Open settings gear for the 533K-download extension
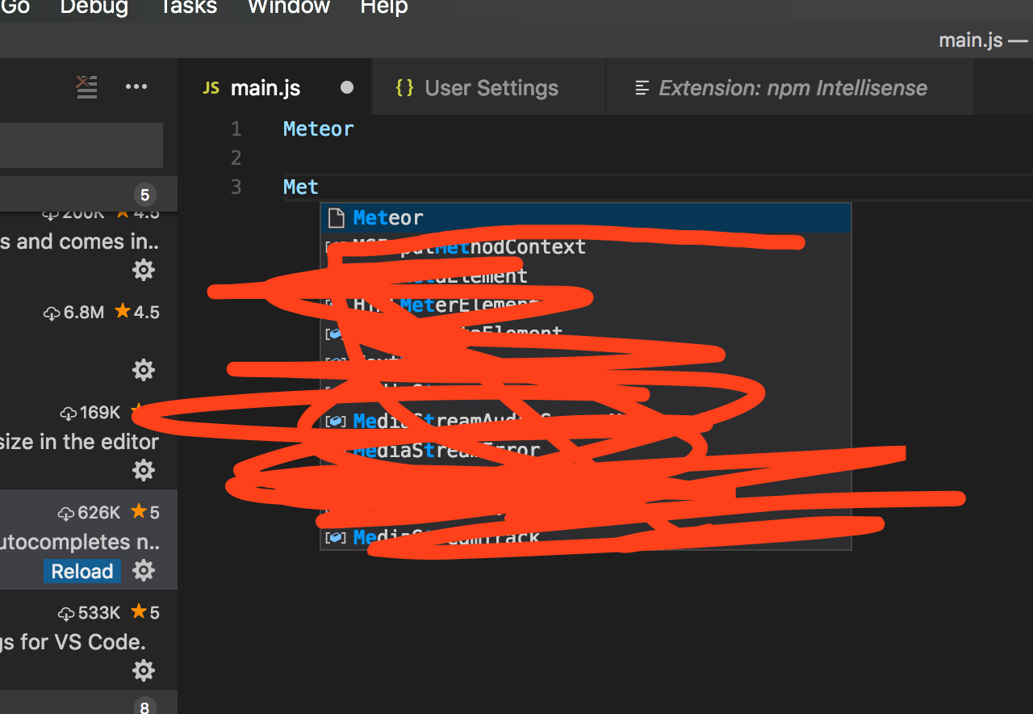This screenshot has width=1033, height=714. pos(143,670)
